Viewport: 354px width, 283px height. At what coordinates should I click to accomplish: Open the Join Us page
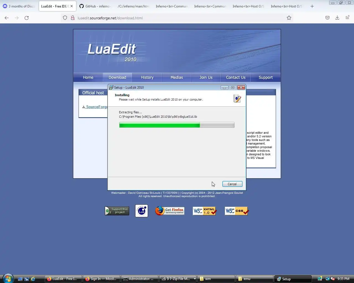click(206, 77)
